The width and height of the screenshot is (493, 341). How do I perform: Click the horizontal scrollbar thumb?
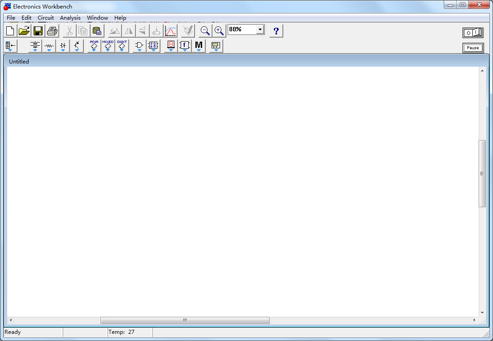pyautogui.click(x=185, y=320)
